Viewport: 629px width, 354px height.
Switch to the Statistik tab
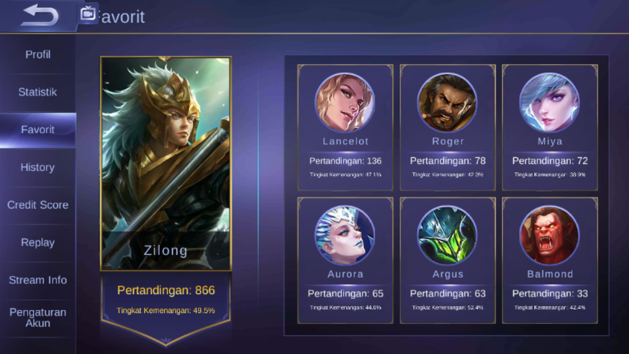tap(38, 92)
